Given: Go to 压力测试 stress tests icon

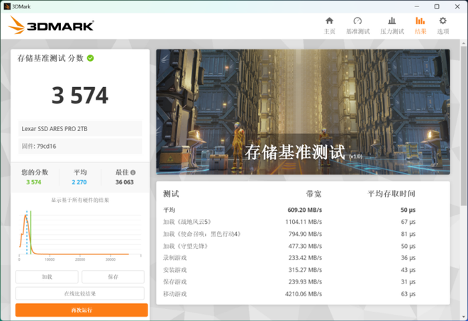Looking at the screenshot, I should click(x=391, y=21).
